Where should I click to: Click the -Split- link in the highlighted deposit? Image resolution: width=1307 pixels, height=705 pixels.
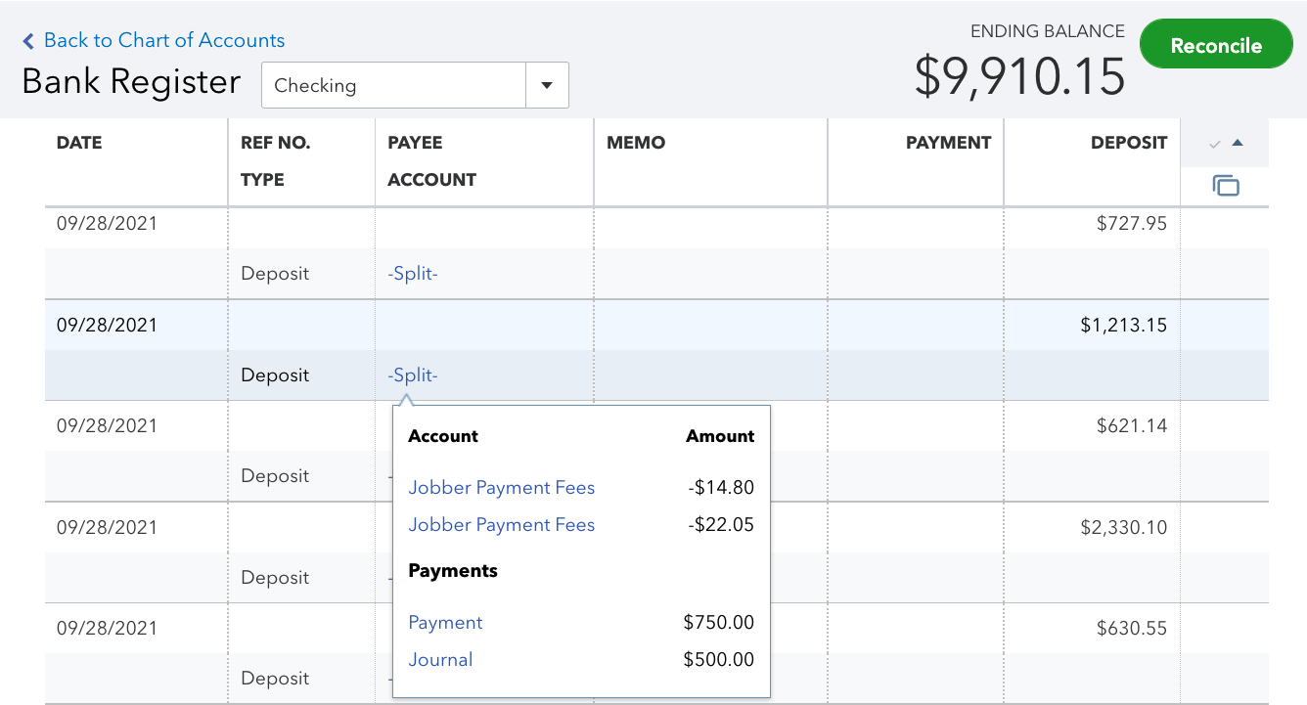pos(413,375)
